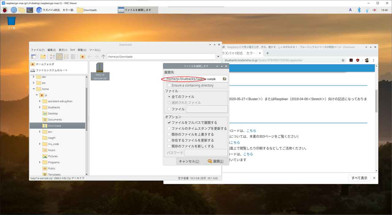
Task: Collapse the home folder in tree
Action: 34,89
